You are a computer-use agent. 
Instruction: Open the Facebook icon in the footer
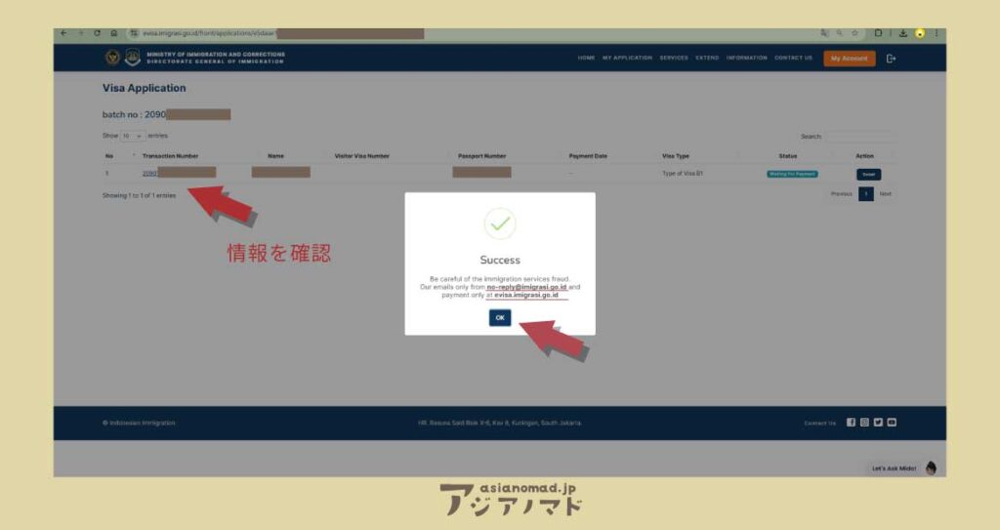coord(851,423)
